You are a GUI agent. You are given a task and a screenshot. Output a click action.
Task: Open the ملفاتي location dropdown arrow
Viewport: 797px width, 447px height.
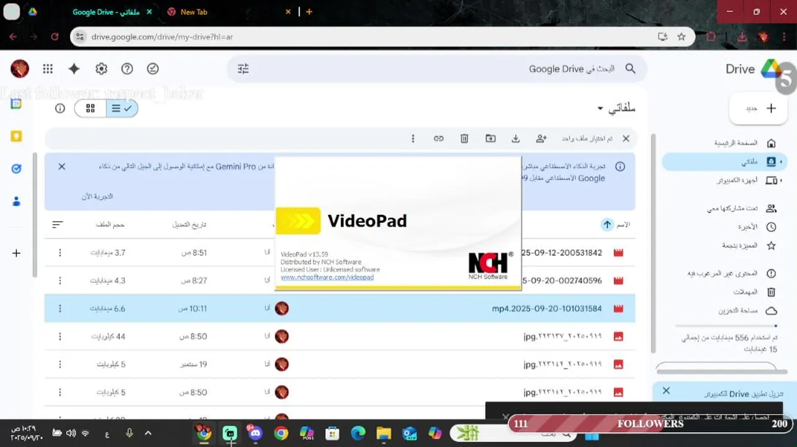[x=600, y=109]
